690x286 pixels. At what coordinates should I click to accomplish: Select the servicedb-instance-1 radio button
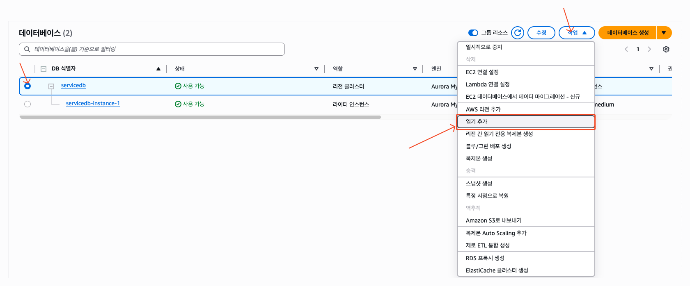(x=28, y=104)
